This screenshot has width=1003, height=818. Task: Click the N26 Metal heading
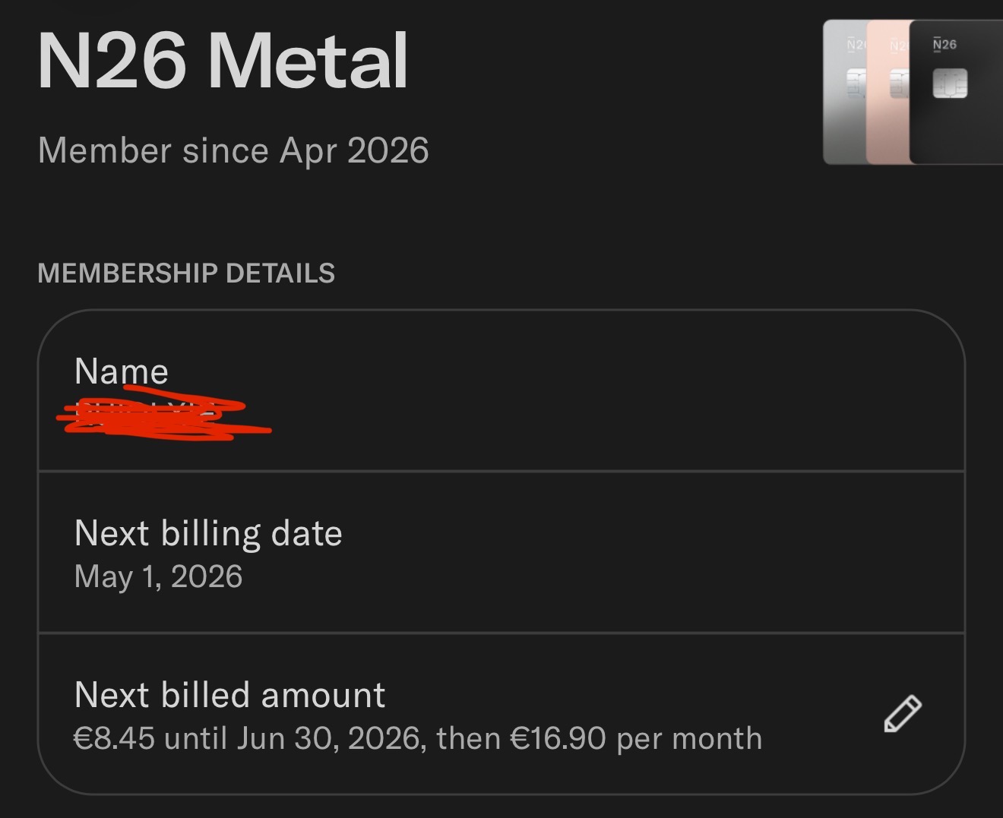[223, 62]
